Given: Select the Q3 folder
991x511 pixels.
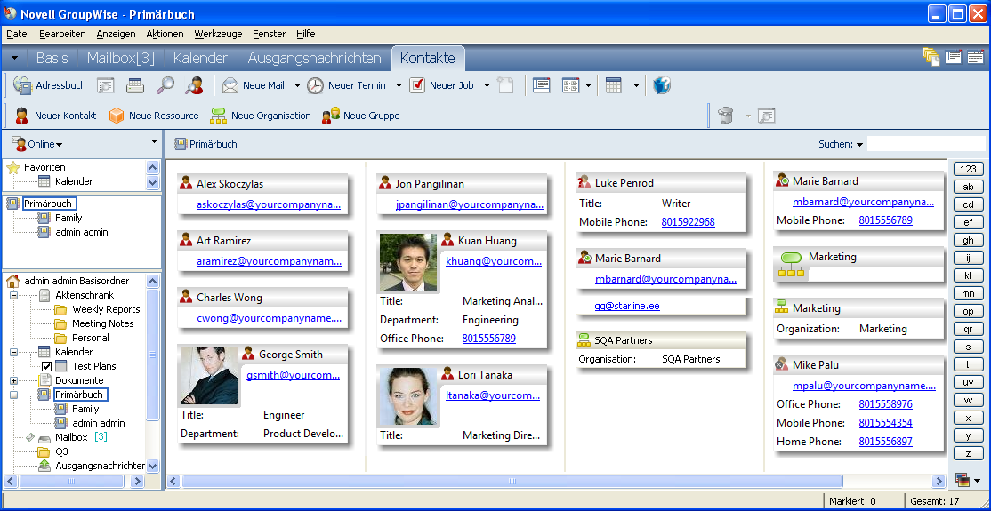Looking at the screenshot, I should click(61, 451).
